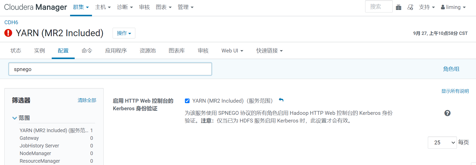Switch to the 图表库 tab
The height and width of the screenshot is (165, 476).
pos(177,51)
